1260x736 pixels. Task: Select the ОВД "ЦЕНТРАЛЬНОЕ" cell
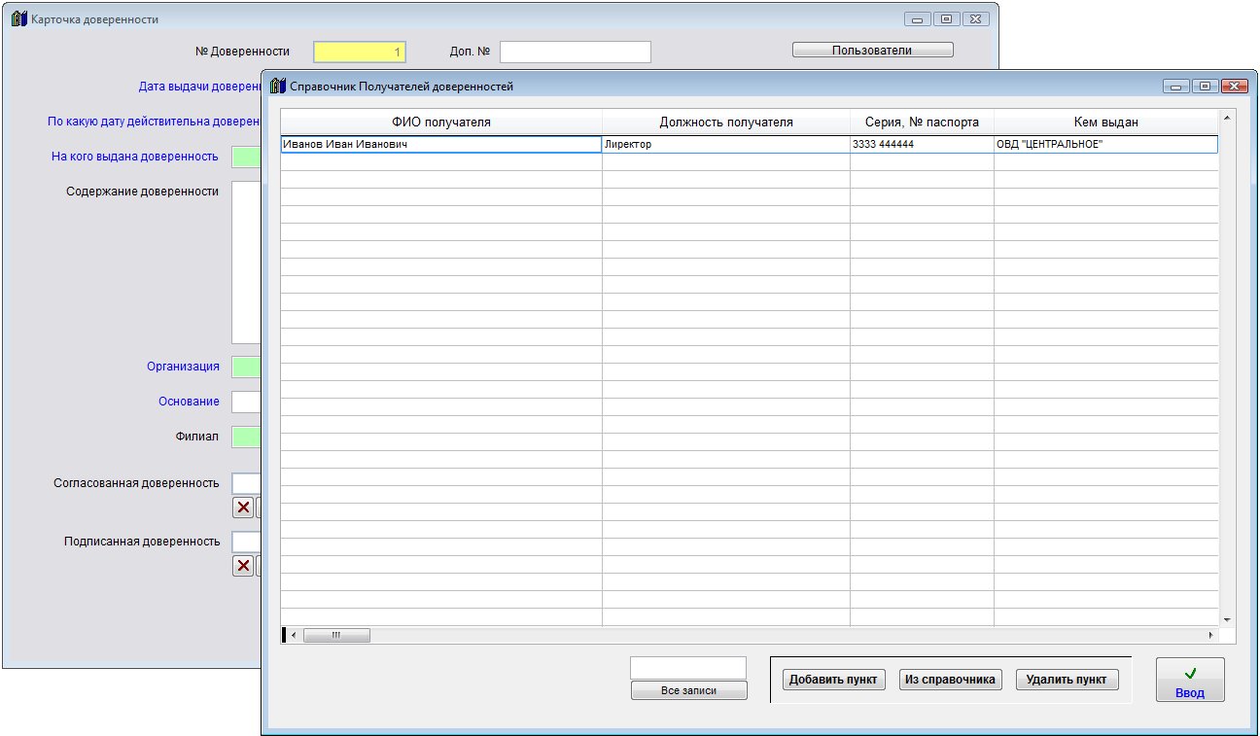(1106, 144)
